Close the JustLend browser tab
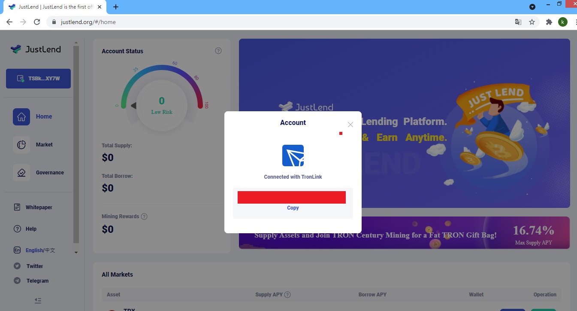Viewport: 577px width, 311px height. [100, 7]
